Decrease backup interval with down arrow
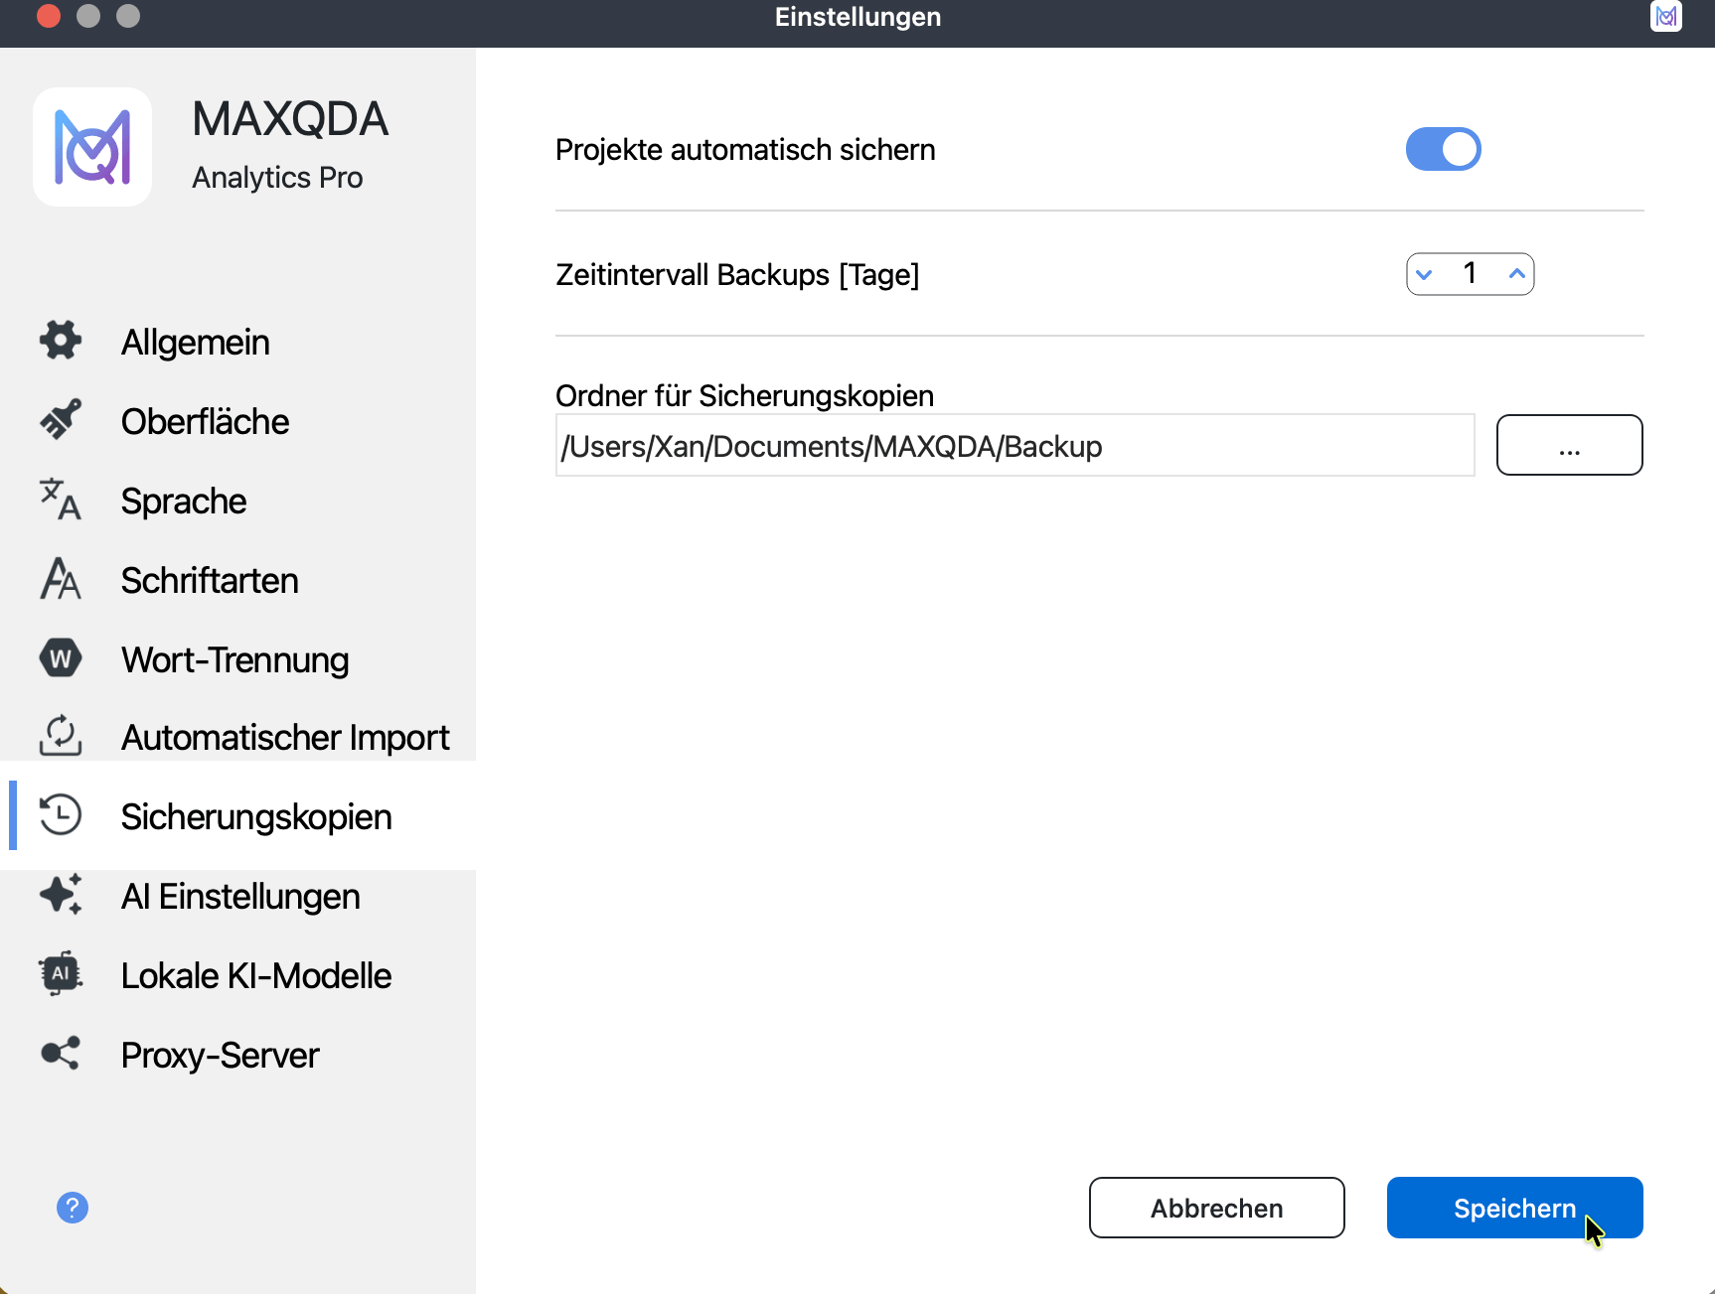Screen dimensions: 1715x1294 (x=1425, y=274)
